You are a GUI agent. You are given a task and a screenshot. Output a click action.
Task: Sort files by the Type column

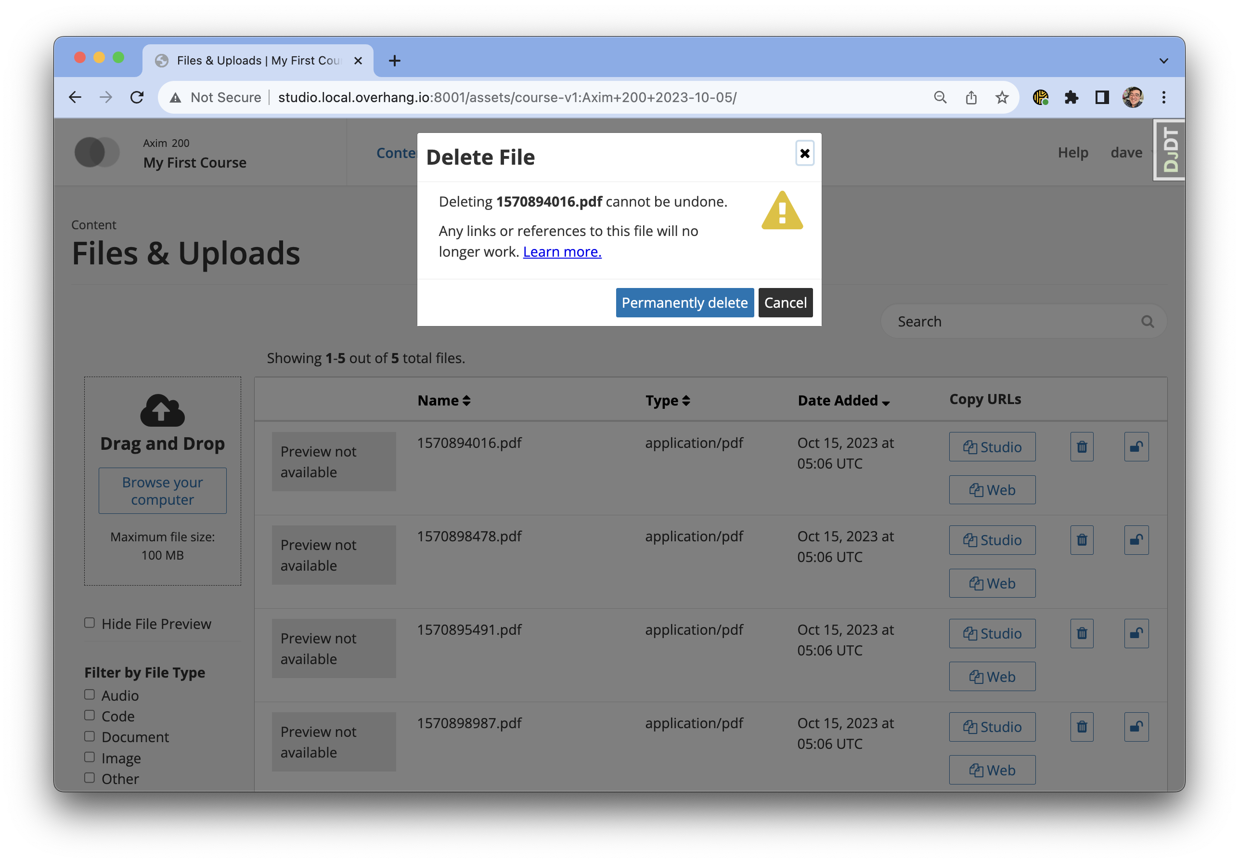point(668,400)
